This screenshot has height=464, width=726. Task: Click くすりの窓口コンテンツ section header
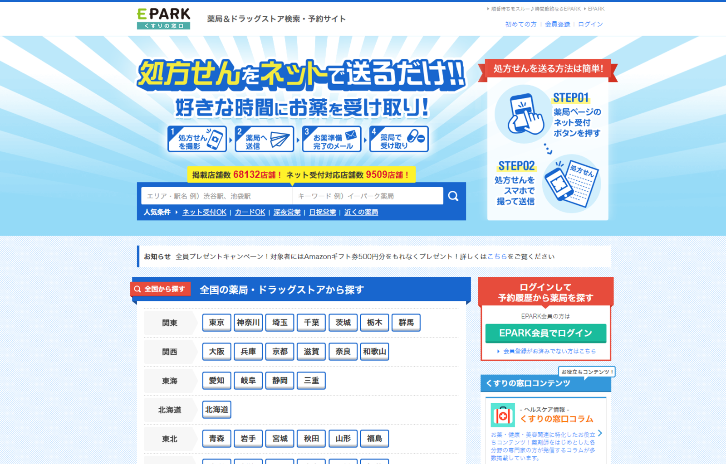click(x=546, y=383)
